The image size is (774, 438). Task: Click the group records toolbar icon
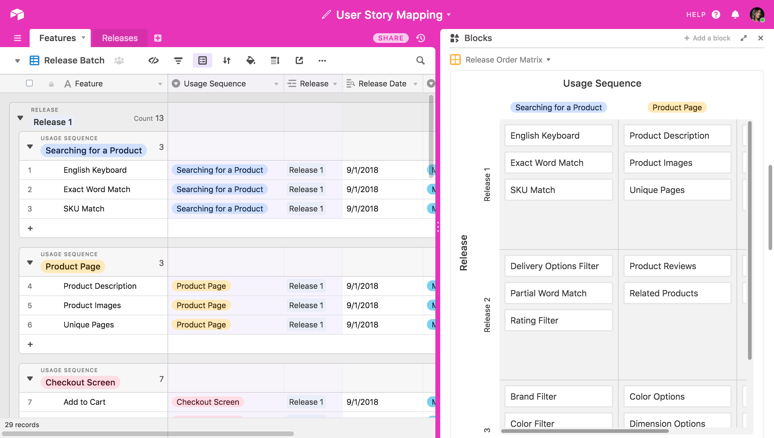tap(202, 60)
